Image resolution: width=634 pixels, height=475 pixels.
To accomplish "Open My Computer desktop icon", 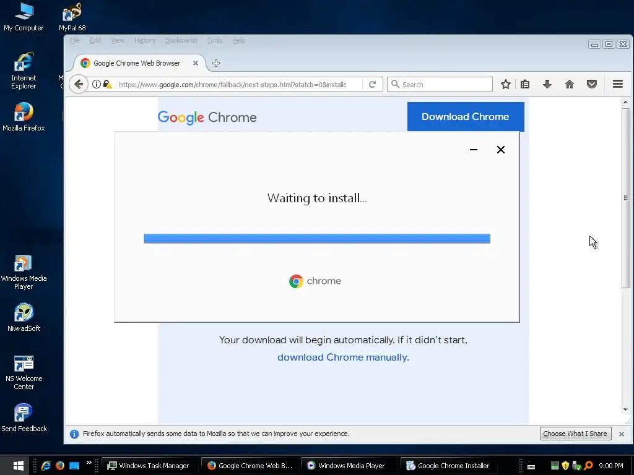I will click(x=24, y=17).
